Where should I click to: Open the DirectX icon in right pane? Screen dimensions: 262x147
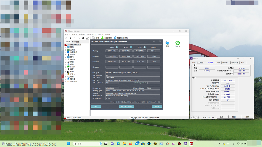point(177,44)
